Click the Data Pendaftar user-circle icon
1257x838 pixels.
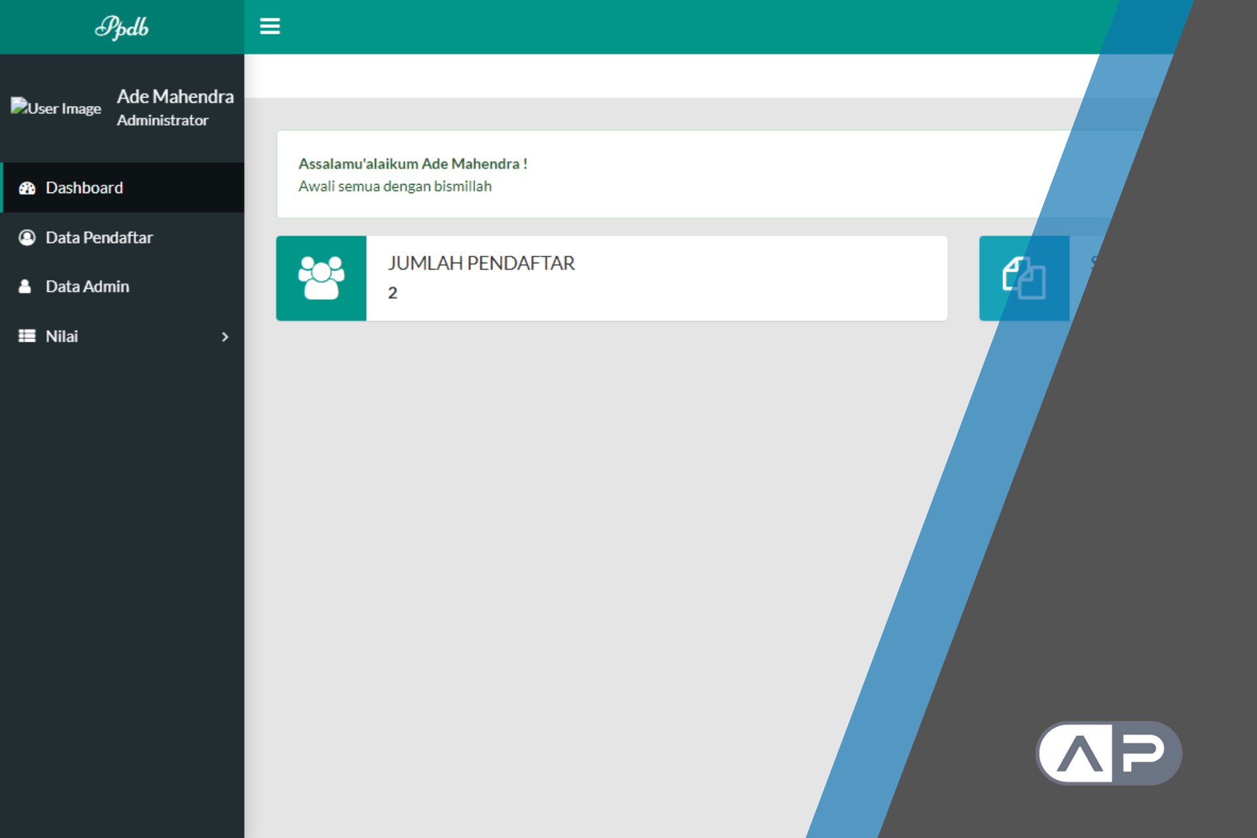[x=27, y=237]
